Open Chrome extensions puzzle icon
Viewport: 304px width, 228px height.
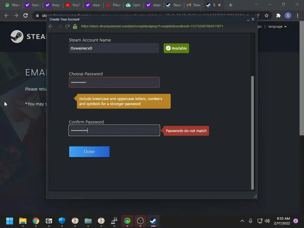coord(278,15)
